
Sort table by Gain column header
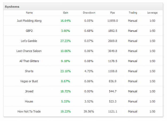tap(66, 13)
